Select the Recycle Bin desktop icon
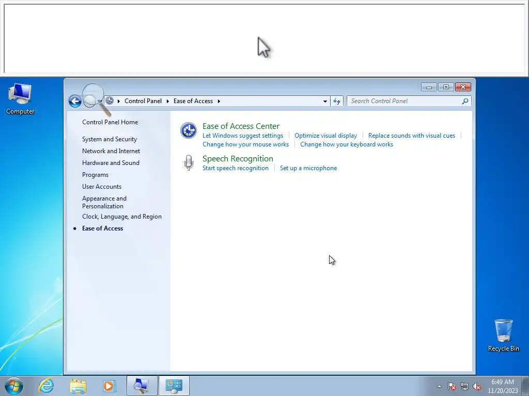 click(x=503, y=335)
